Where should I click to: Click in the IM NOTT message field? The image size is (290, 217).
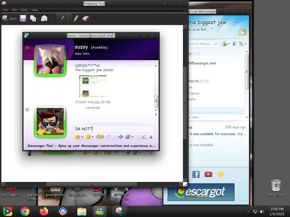(114, 129)
